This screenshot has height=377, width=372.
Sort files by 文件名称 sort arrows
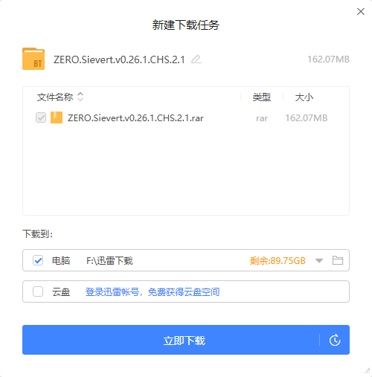coord(80,97)
